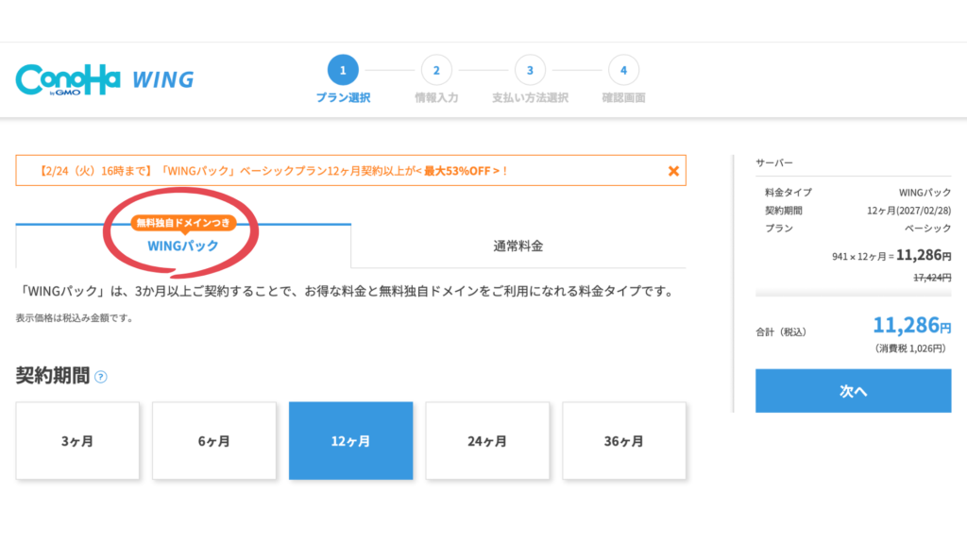This screenshot has width=967, height=544.
Task: Choose the 3ヶ月 contract period
Action: point(77,441)
